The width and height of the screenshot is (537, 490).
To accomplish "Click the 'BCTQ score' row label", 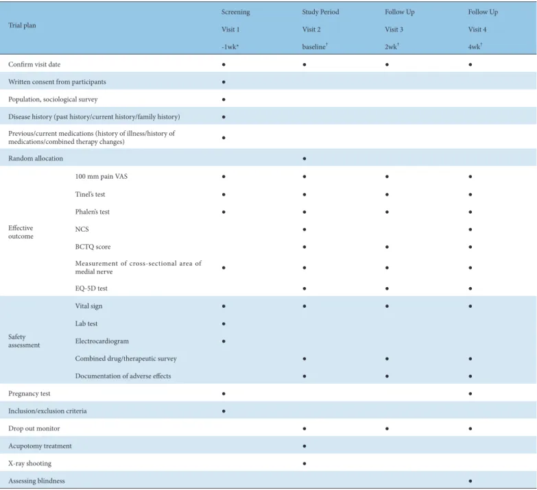I will pos(93,247).
